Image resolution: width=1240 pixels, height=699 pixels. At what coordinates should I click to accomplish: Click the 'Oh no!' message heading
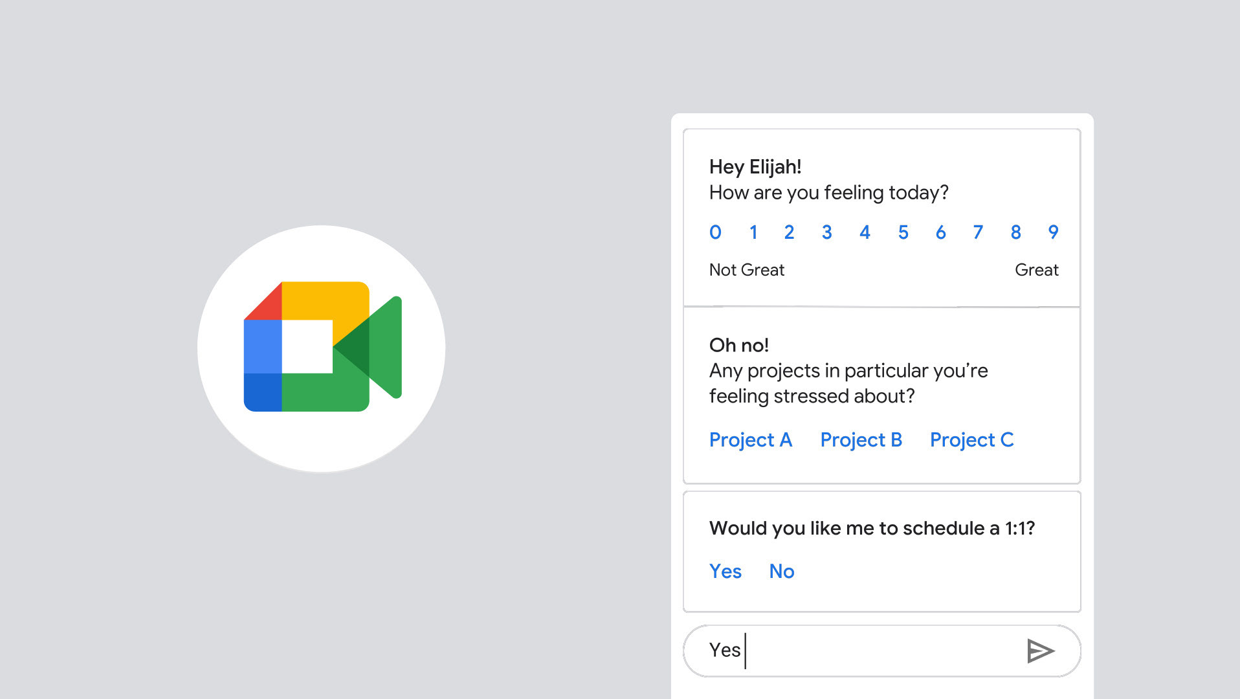click(739, 345)
